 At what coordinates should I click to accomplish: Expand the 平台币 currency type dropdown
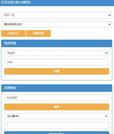(57, 53)
